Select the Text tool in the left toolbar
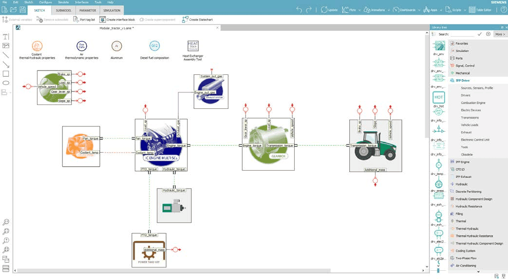The width and height of the screenshot is (508, 279). pos(6,37)
